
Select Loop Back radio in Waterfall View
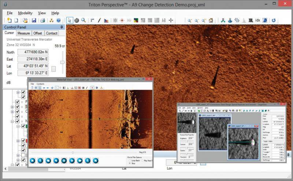click(x=130, y=161)
